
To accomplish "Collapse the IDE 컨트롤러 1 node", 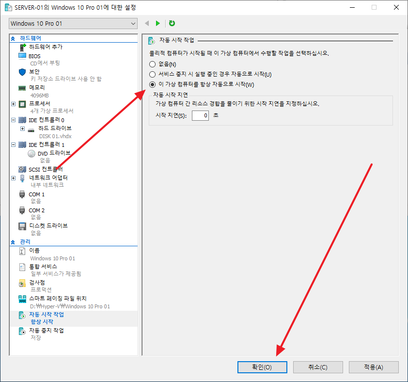I will click(13, 145).
